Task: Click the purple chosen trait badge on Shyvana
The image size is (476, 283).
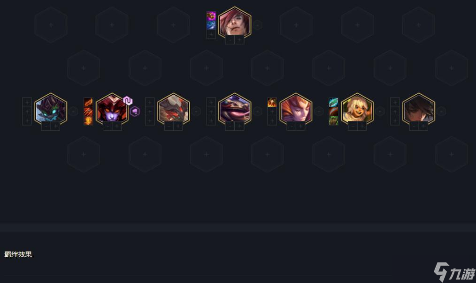Action: pyautogui.click(x=128, y=101)
